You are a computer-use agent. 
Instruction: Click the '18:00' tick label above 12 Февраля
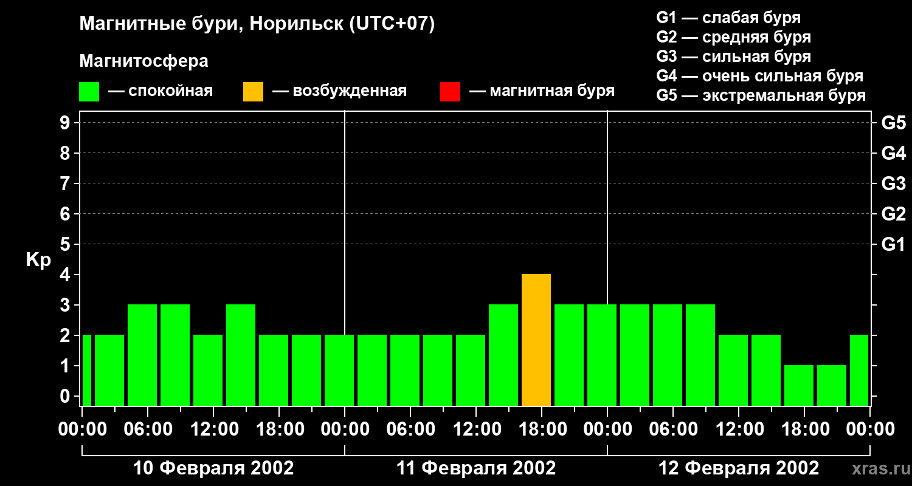point(804,430)
